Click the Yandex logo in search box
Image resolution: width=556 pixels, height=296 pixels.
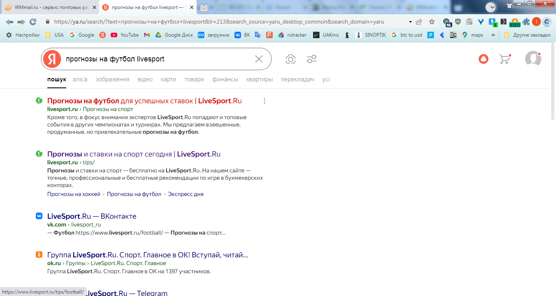52,59
